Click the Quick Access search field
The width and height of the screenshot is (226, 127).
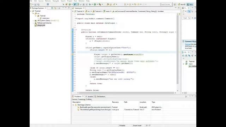coord(166,4)
